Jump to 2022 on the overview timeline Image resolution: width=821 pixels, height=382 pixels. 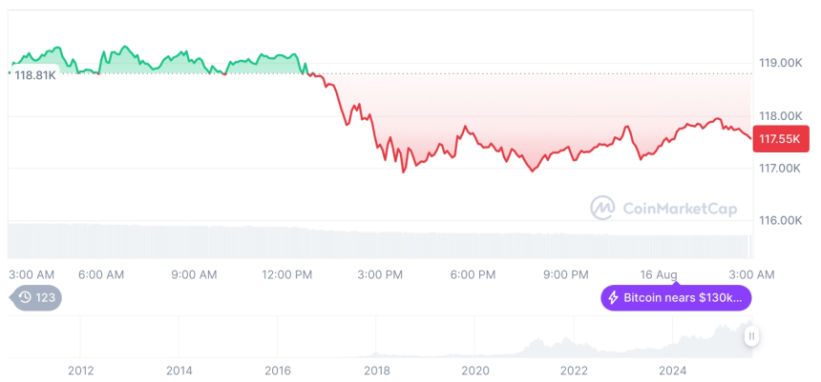[574, 370]
